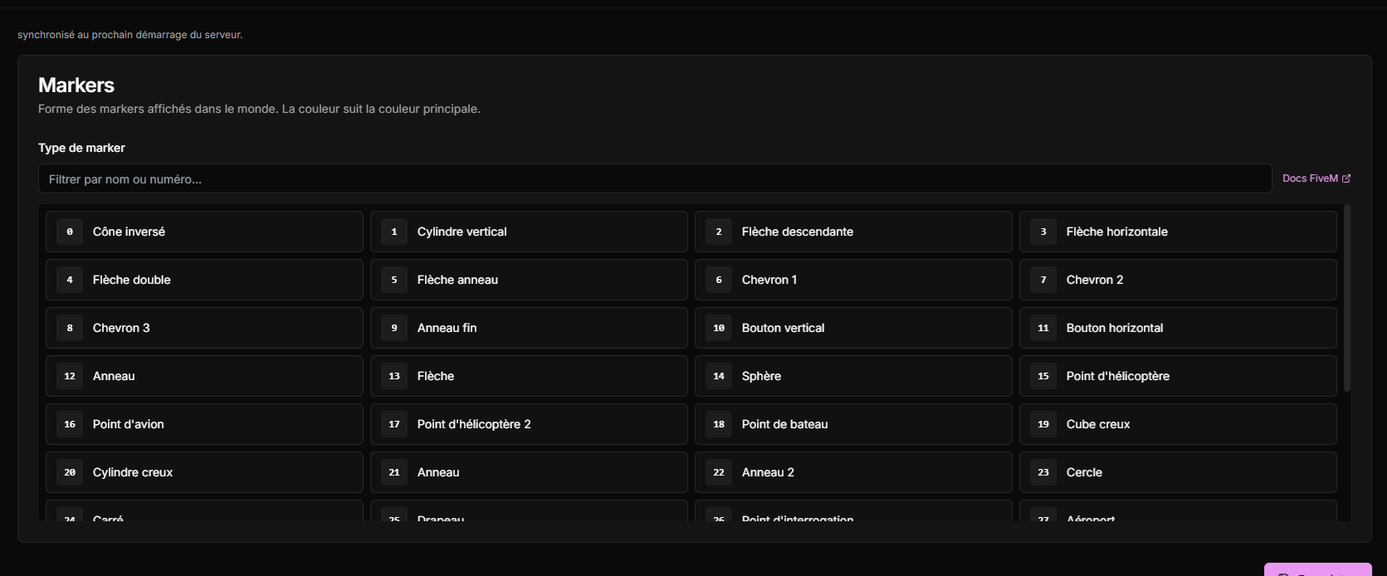
Task: Choose the Point d'avion marker
Action: pos(204,424)
